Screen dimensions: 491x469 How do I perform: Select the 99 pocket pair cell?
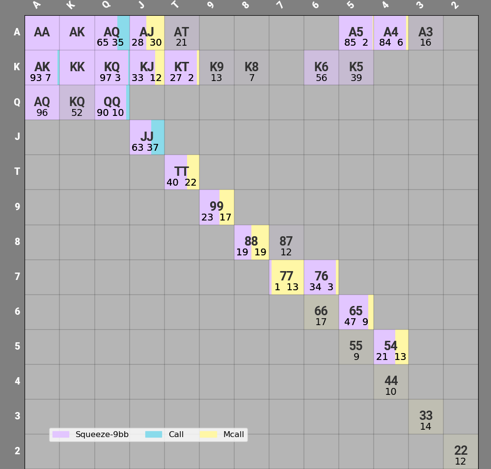click(x=217, y=207)
